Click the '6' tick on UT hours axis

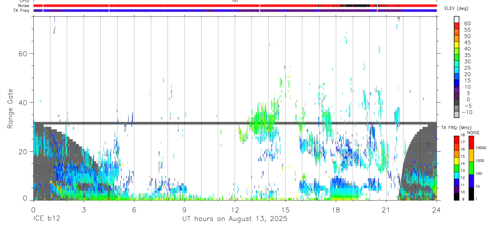click(134, 210)
